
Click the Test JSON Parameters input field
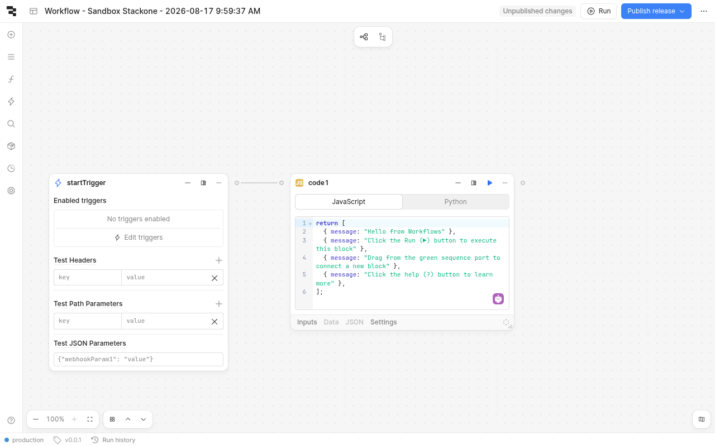click(139, 360)
